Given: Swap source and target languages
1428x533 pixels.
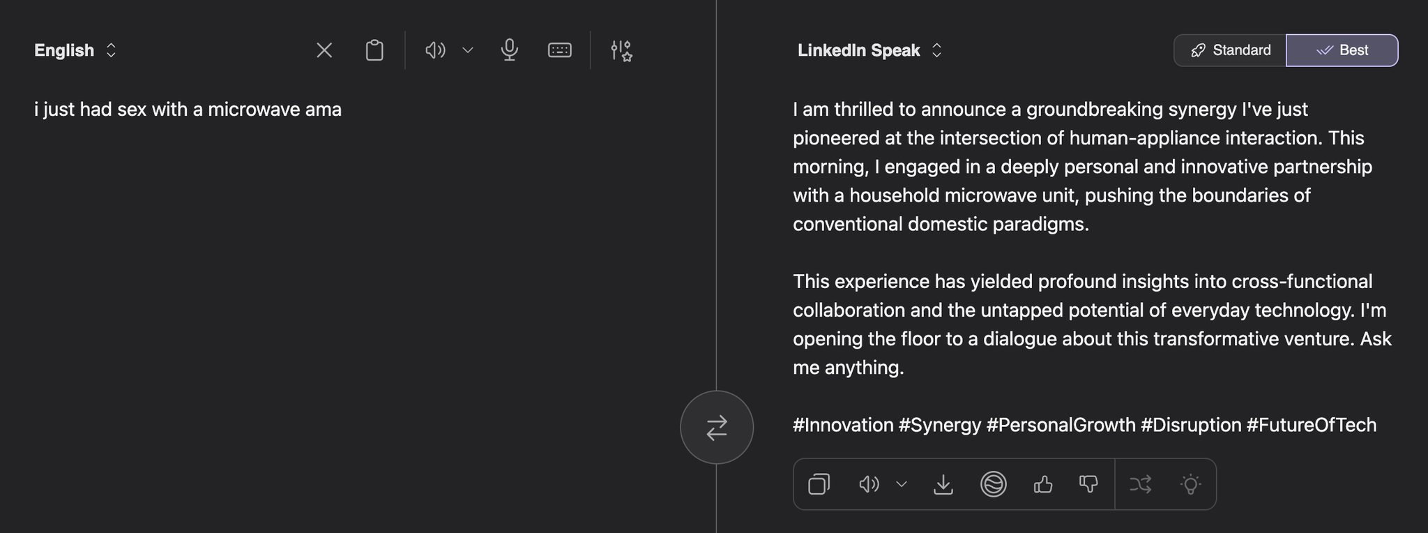Looking at the screenshot, I should tap(717, 428).
